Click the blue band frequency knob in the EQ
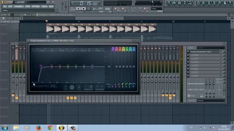234x131 pixels. click(x=134, y=84)
